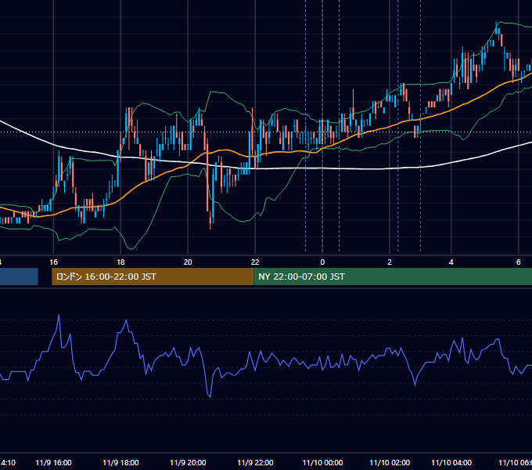Click the orange moving average line at 00:00
This screenshot has height=470, width=532.
322,148
